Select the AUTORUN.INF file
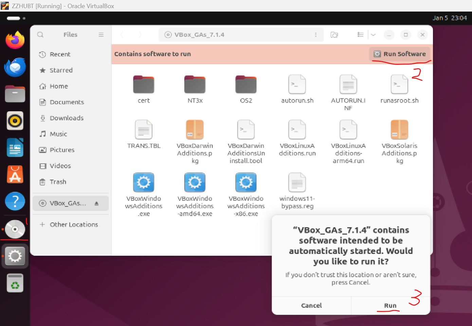This screenshot has height=326, width=472. pos(348,93)
